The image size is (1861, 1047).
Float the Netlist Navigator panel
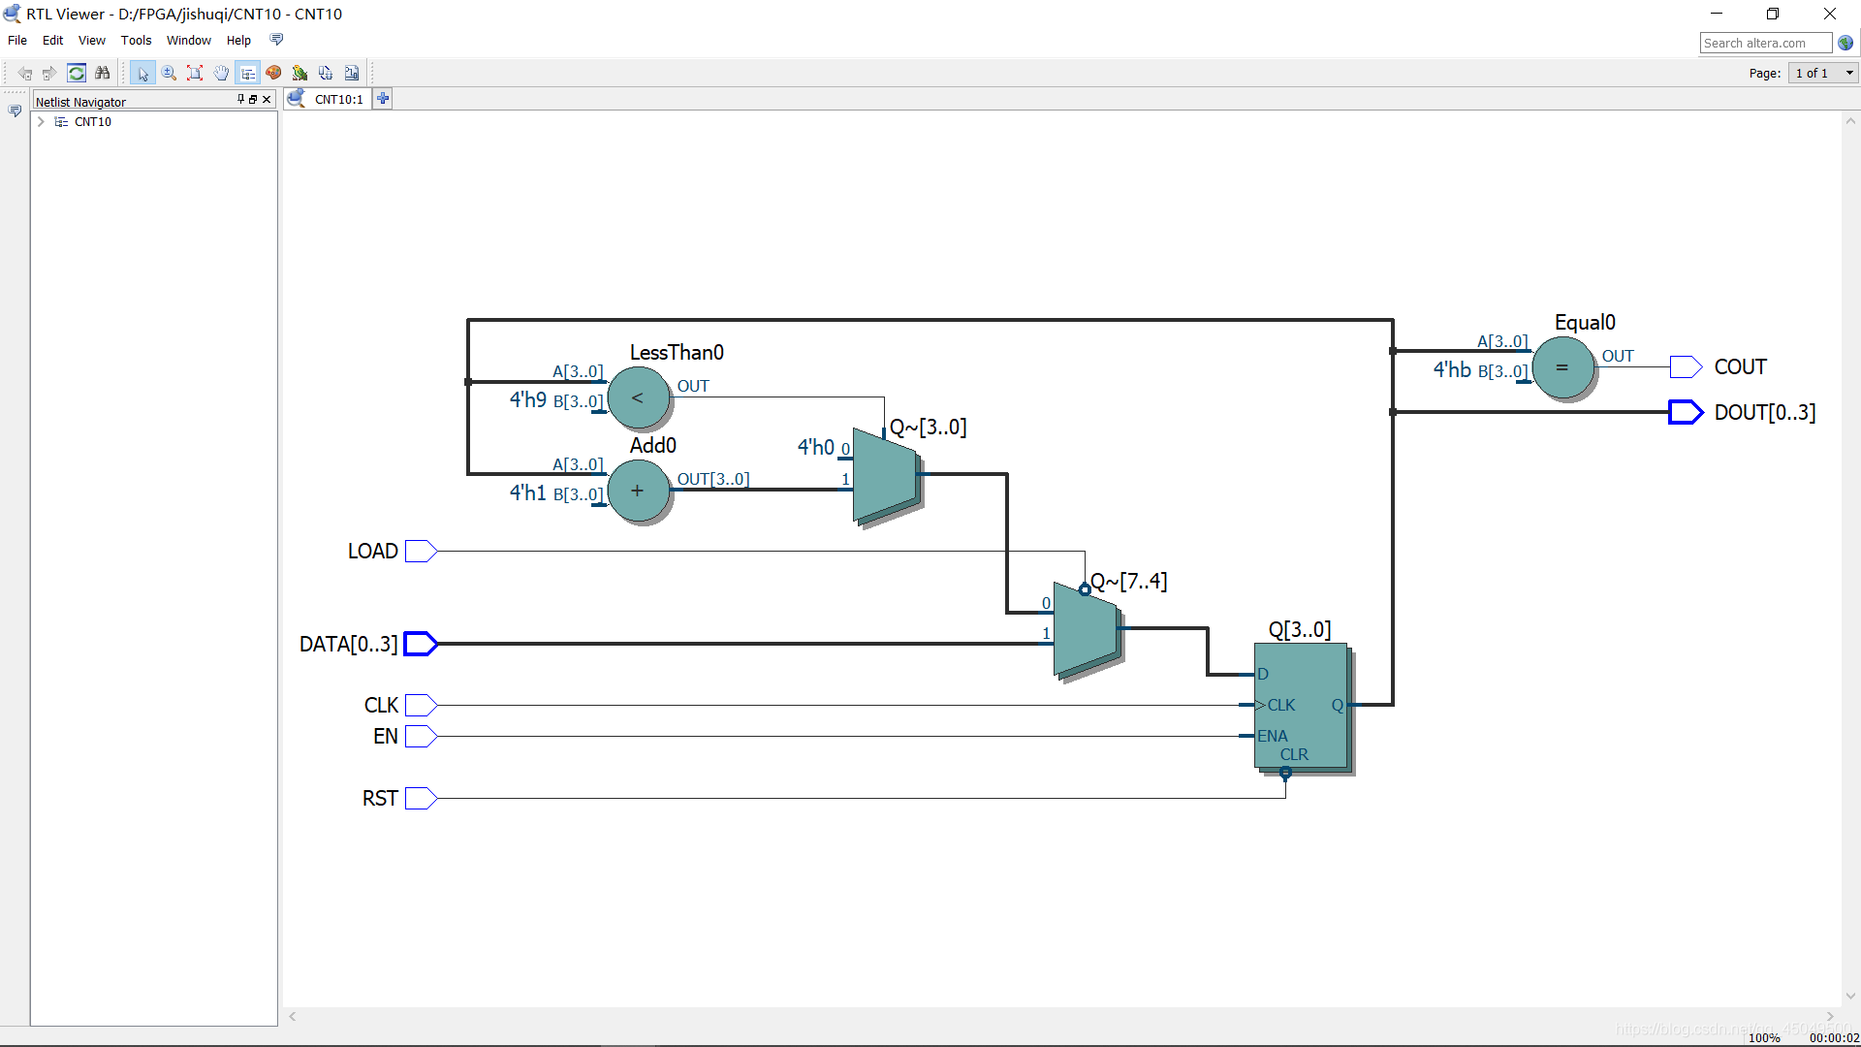(x=253, y=99)
